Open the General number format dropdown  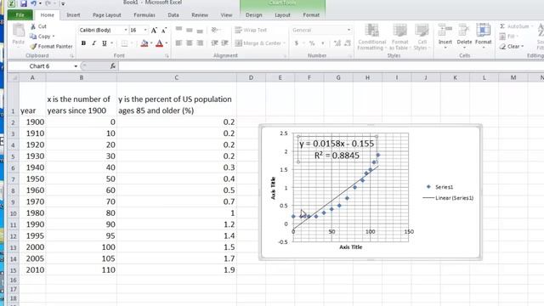pos(348,31)
